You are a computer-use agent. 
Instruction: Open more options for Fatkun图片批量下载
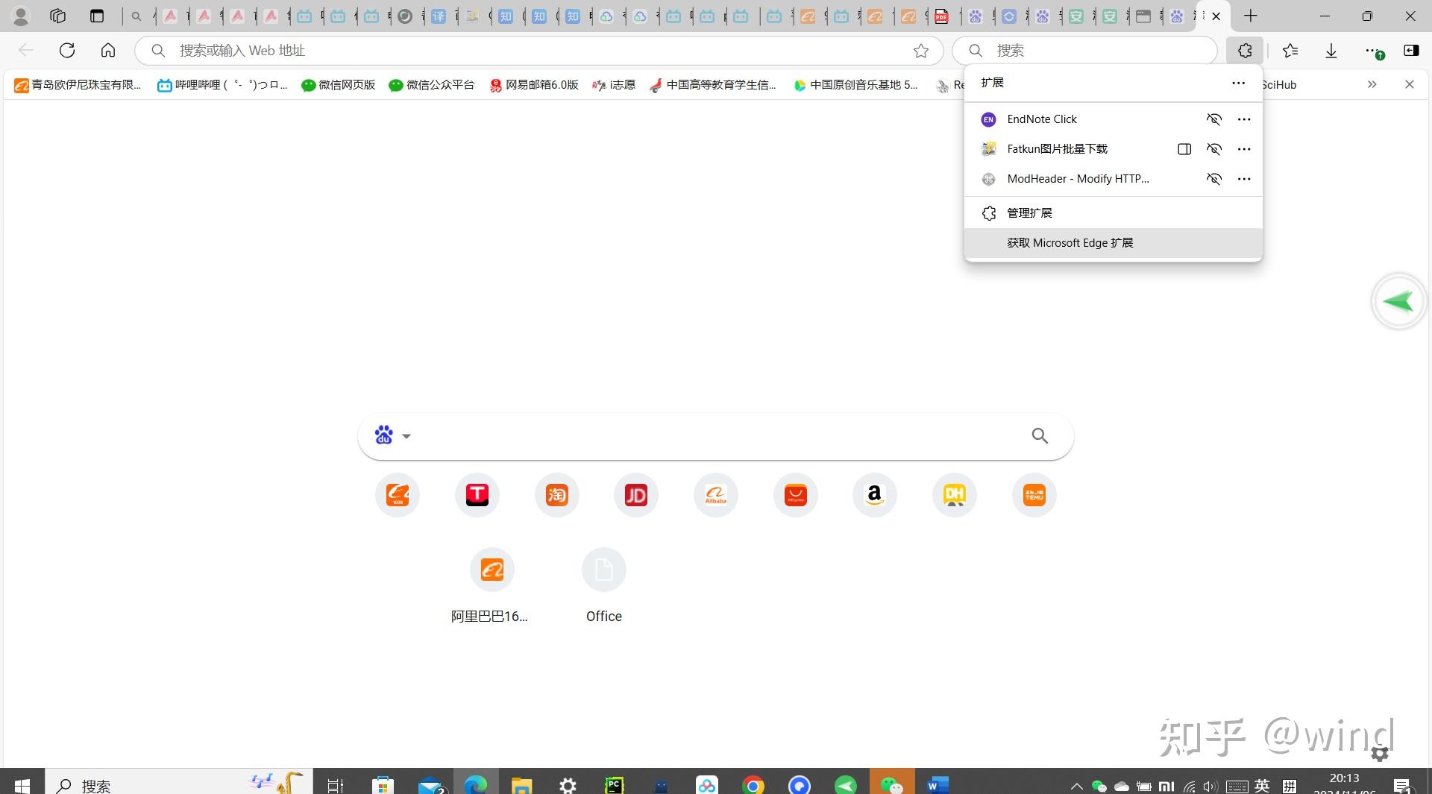(1244, 149)
